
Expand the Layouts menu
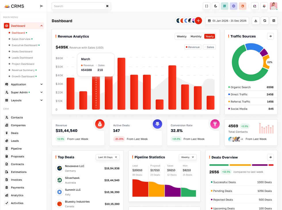tap(24, 100)
